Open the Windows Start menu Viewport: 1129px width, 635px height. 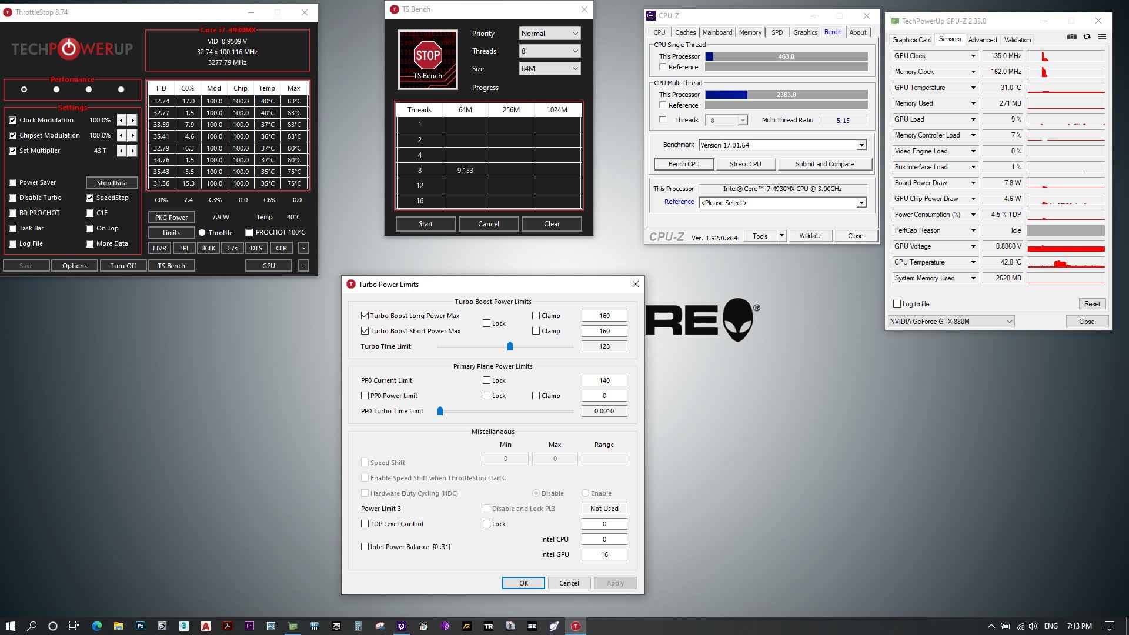10,626
